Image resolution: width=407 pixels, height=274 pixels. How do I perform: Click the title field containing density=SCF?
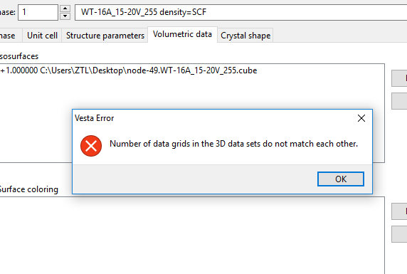[x=241, y=12]
